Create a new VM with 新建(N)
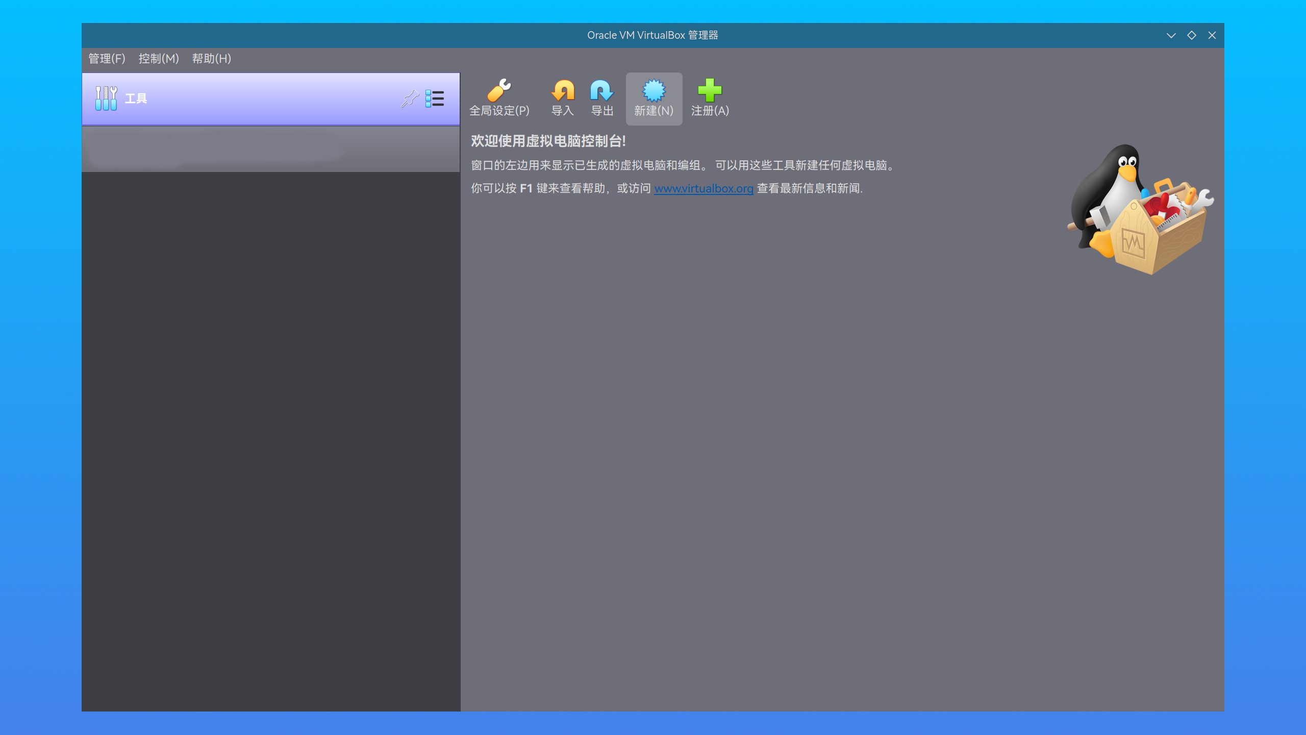1306x735 pixels. coord(654,98)
